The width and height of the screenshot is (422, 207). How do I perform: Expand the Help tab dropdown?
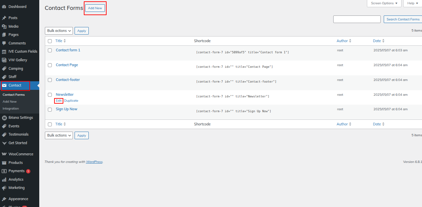[x=412, y=3]
